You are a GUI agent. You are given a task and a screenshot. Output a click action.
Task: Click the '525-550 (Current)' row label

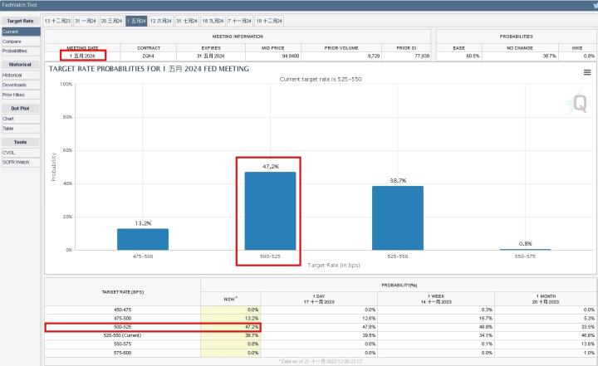[122, 335]
